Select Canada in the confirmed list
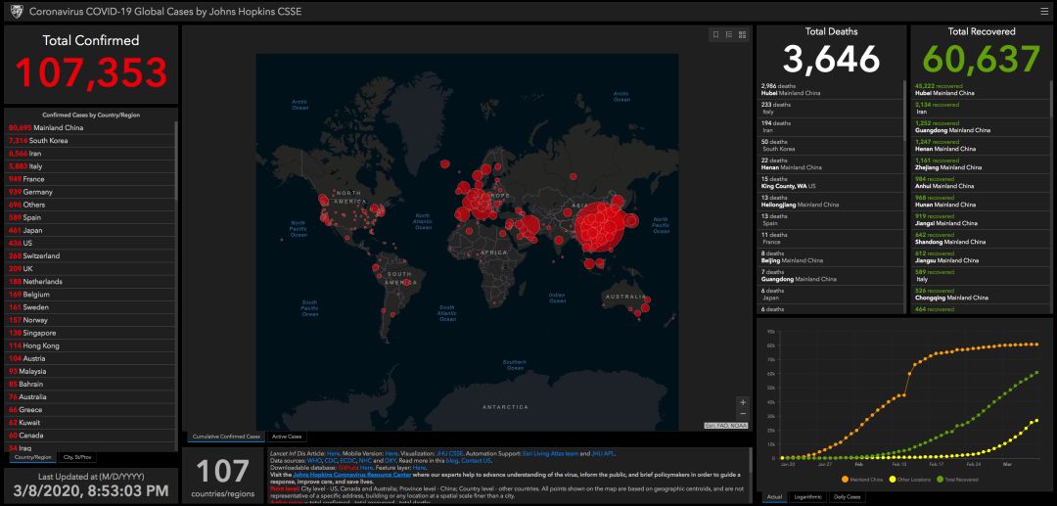Image resolution: width=1057 pixels, height=506 pixels. [90, 436]
